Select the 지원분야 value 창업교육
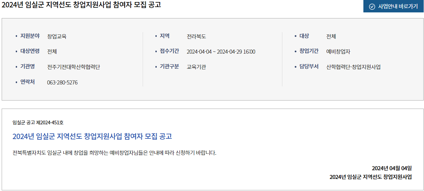This screenshot has height=191, width=424. [x=57, y=36]
